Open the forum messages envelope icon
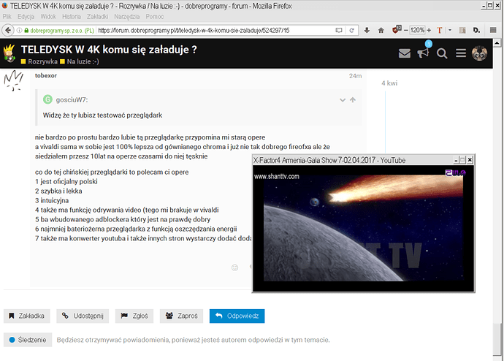Screen dimensions: 504x361 tap(404, 53)
